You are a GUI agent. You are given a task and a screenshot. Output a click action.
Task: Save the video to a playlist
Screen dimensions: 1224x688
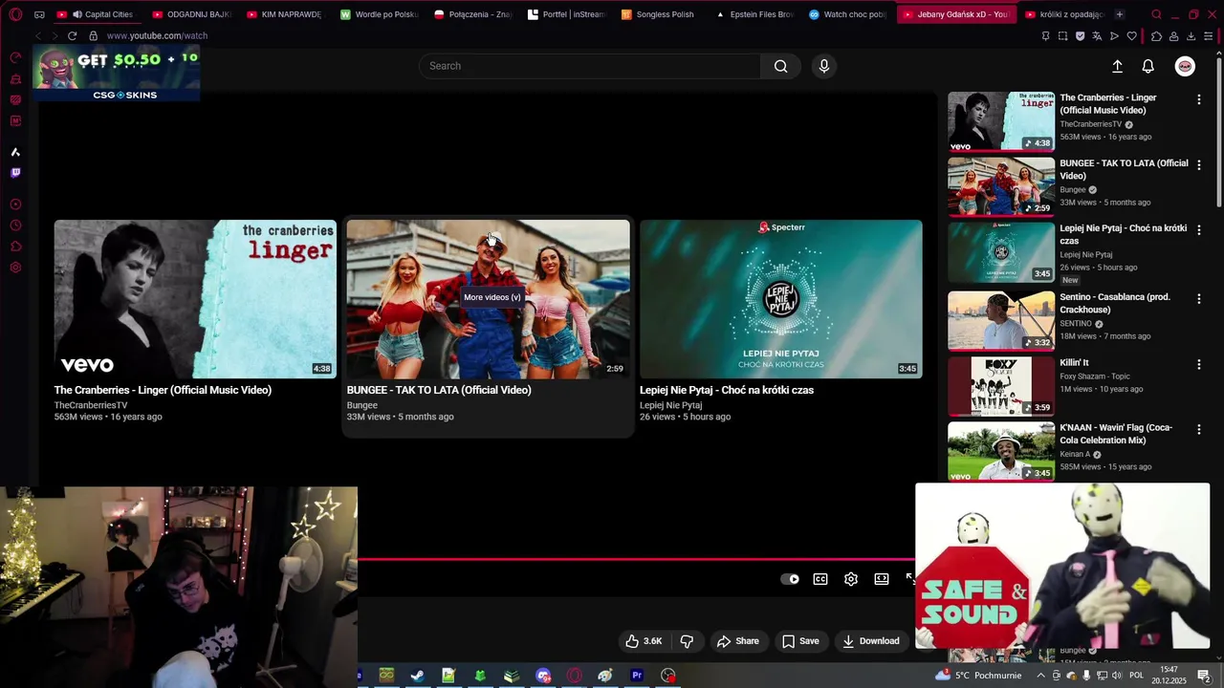coord(800,641)
